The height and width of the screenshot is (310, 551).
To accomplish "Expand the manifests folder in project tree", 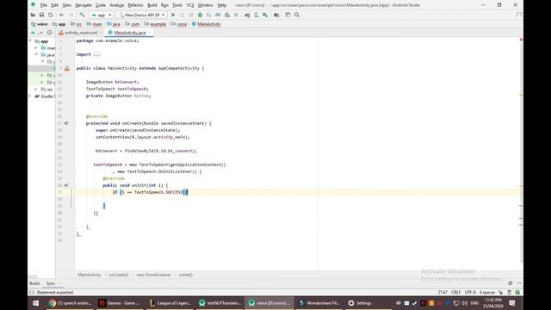I will pyautogui.click(x=36, y=48).
